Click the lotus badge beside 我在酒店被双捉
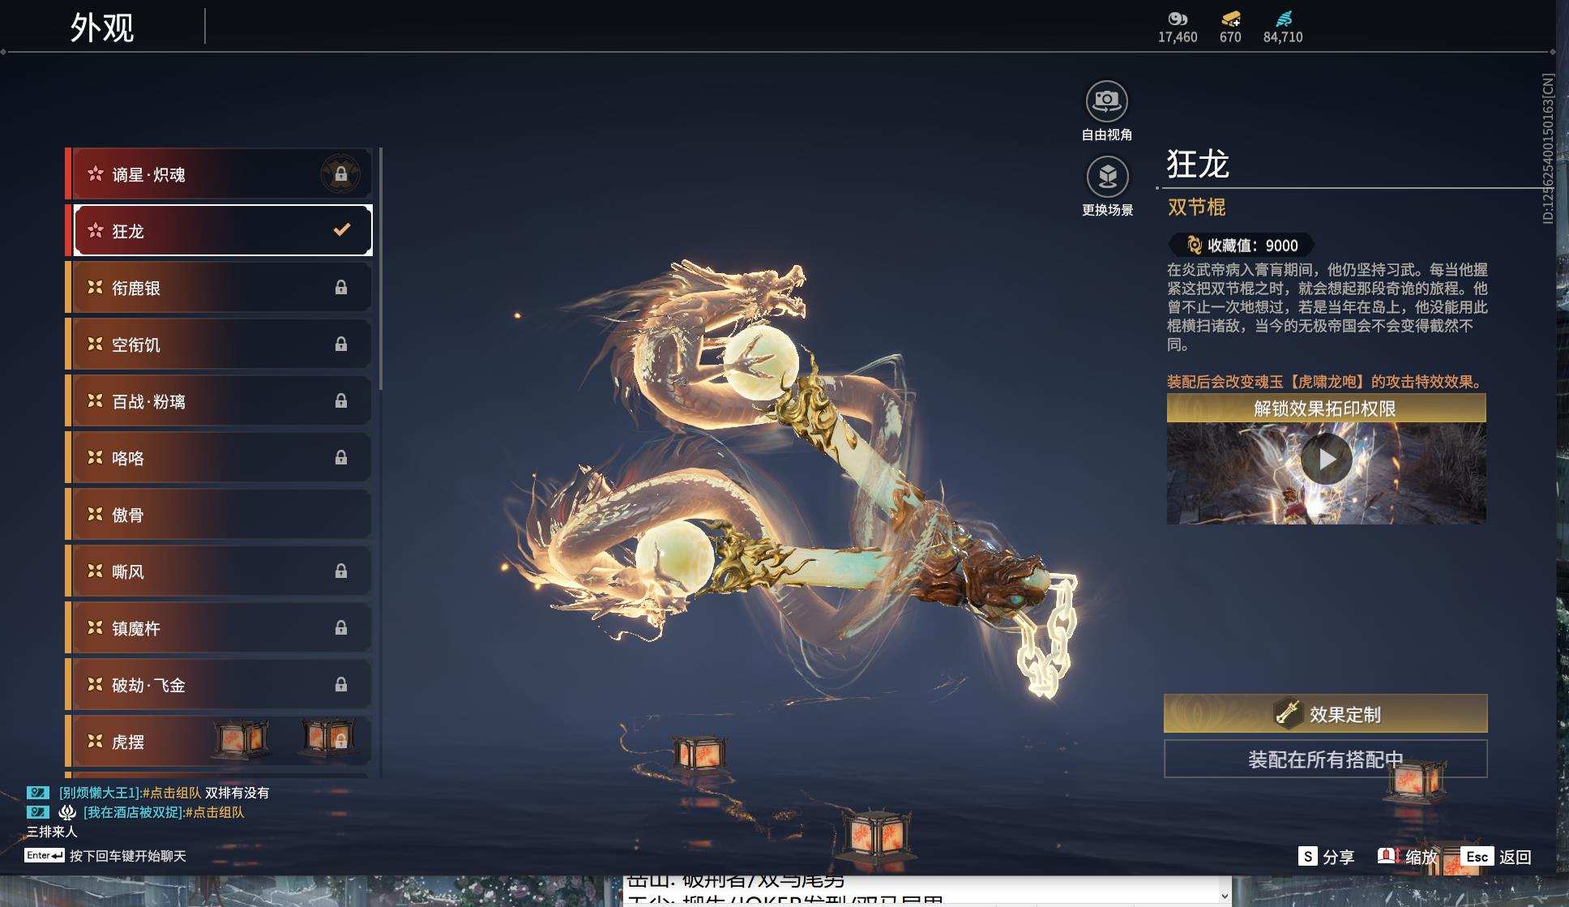Screen dimensions: 1569x907 pyautogui.click(x=67, y=812)
